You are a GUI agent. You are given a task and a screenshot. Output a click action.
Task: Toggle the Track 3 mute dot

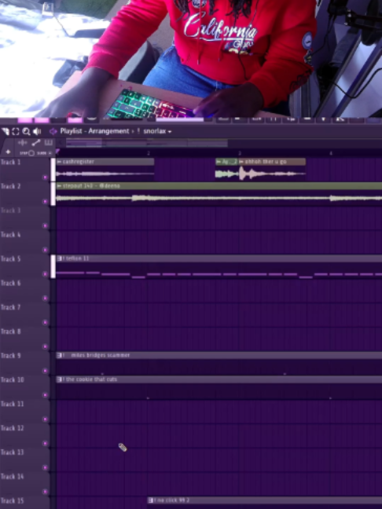tap(45, 225)
